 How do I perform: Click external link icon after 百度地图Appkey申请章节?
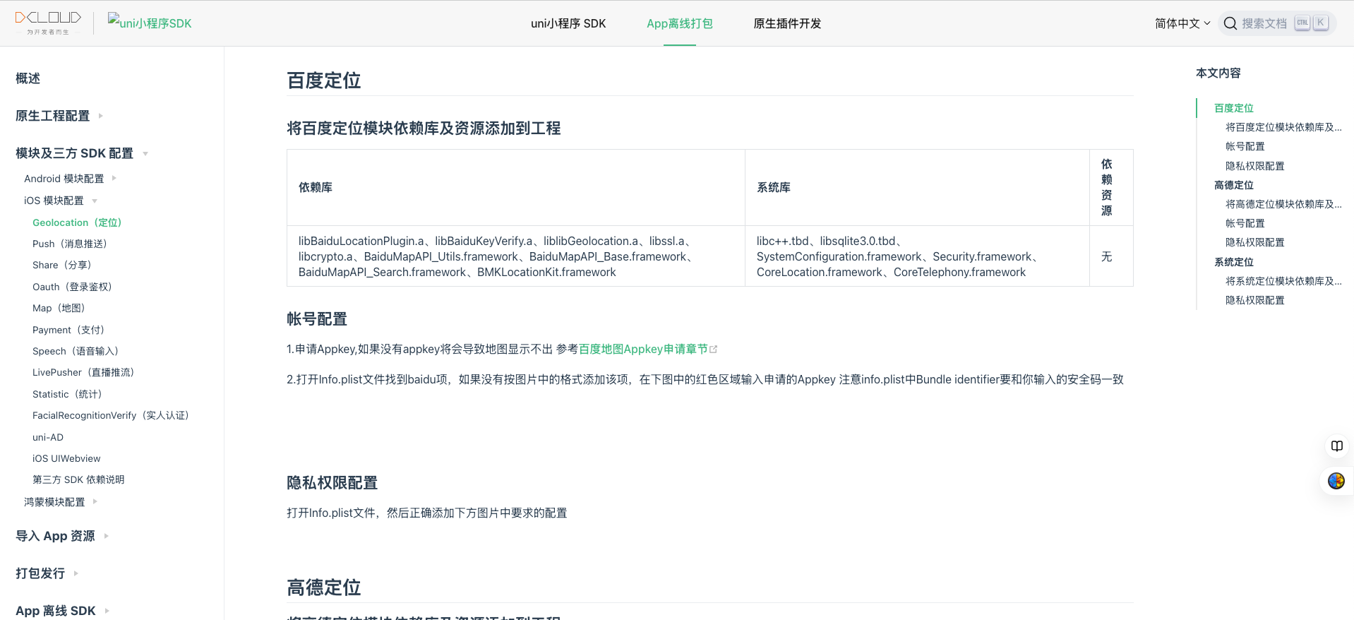[x=714, y=350]
